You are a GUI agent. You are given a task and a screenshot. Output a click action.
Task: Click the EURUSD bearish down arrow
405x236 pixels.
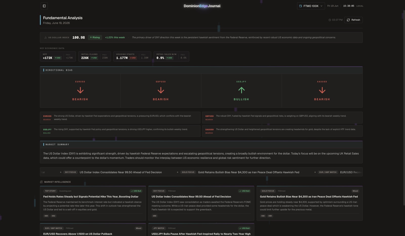click(x=80, y=90)
